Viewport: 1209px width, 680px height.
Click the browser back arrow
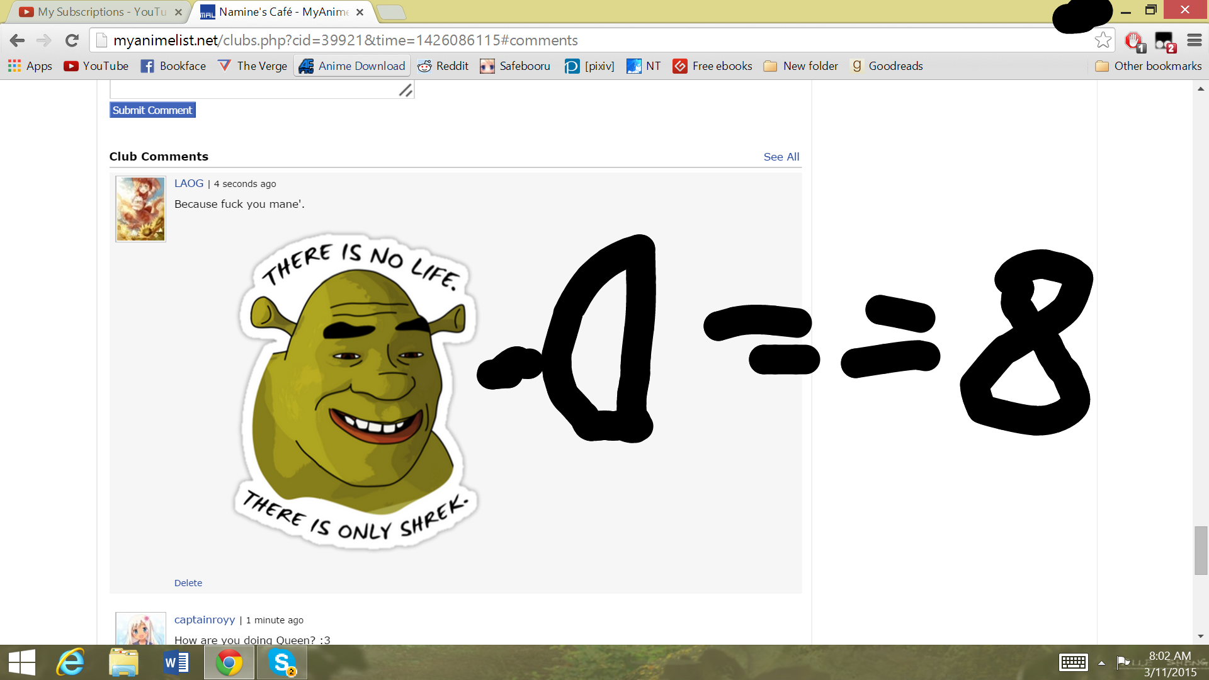coord(17,40)
